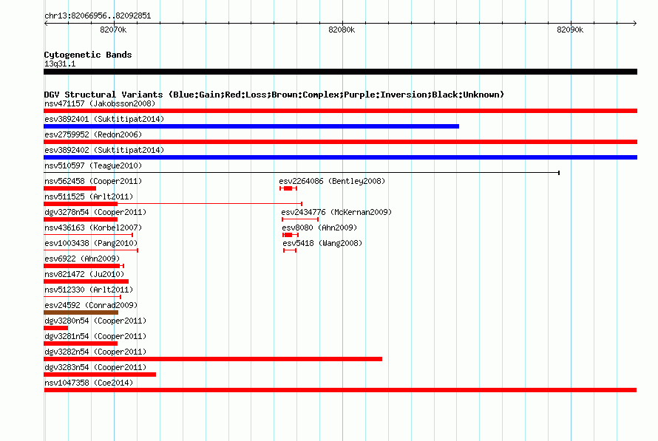Select the esv5418 (Wang2008) label
The image size is (658, 441).
322,243
